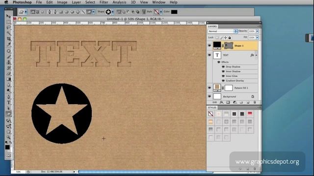Select the Spot Healing Brush tool
314x176 pixels.
[8, 51]
